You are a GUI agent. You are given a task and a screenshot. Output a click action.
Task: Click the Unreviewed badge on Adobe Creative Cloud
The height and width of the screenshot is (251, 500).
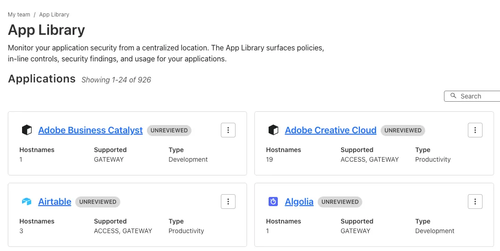tap(403, 131)
